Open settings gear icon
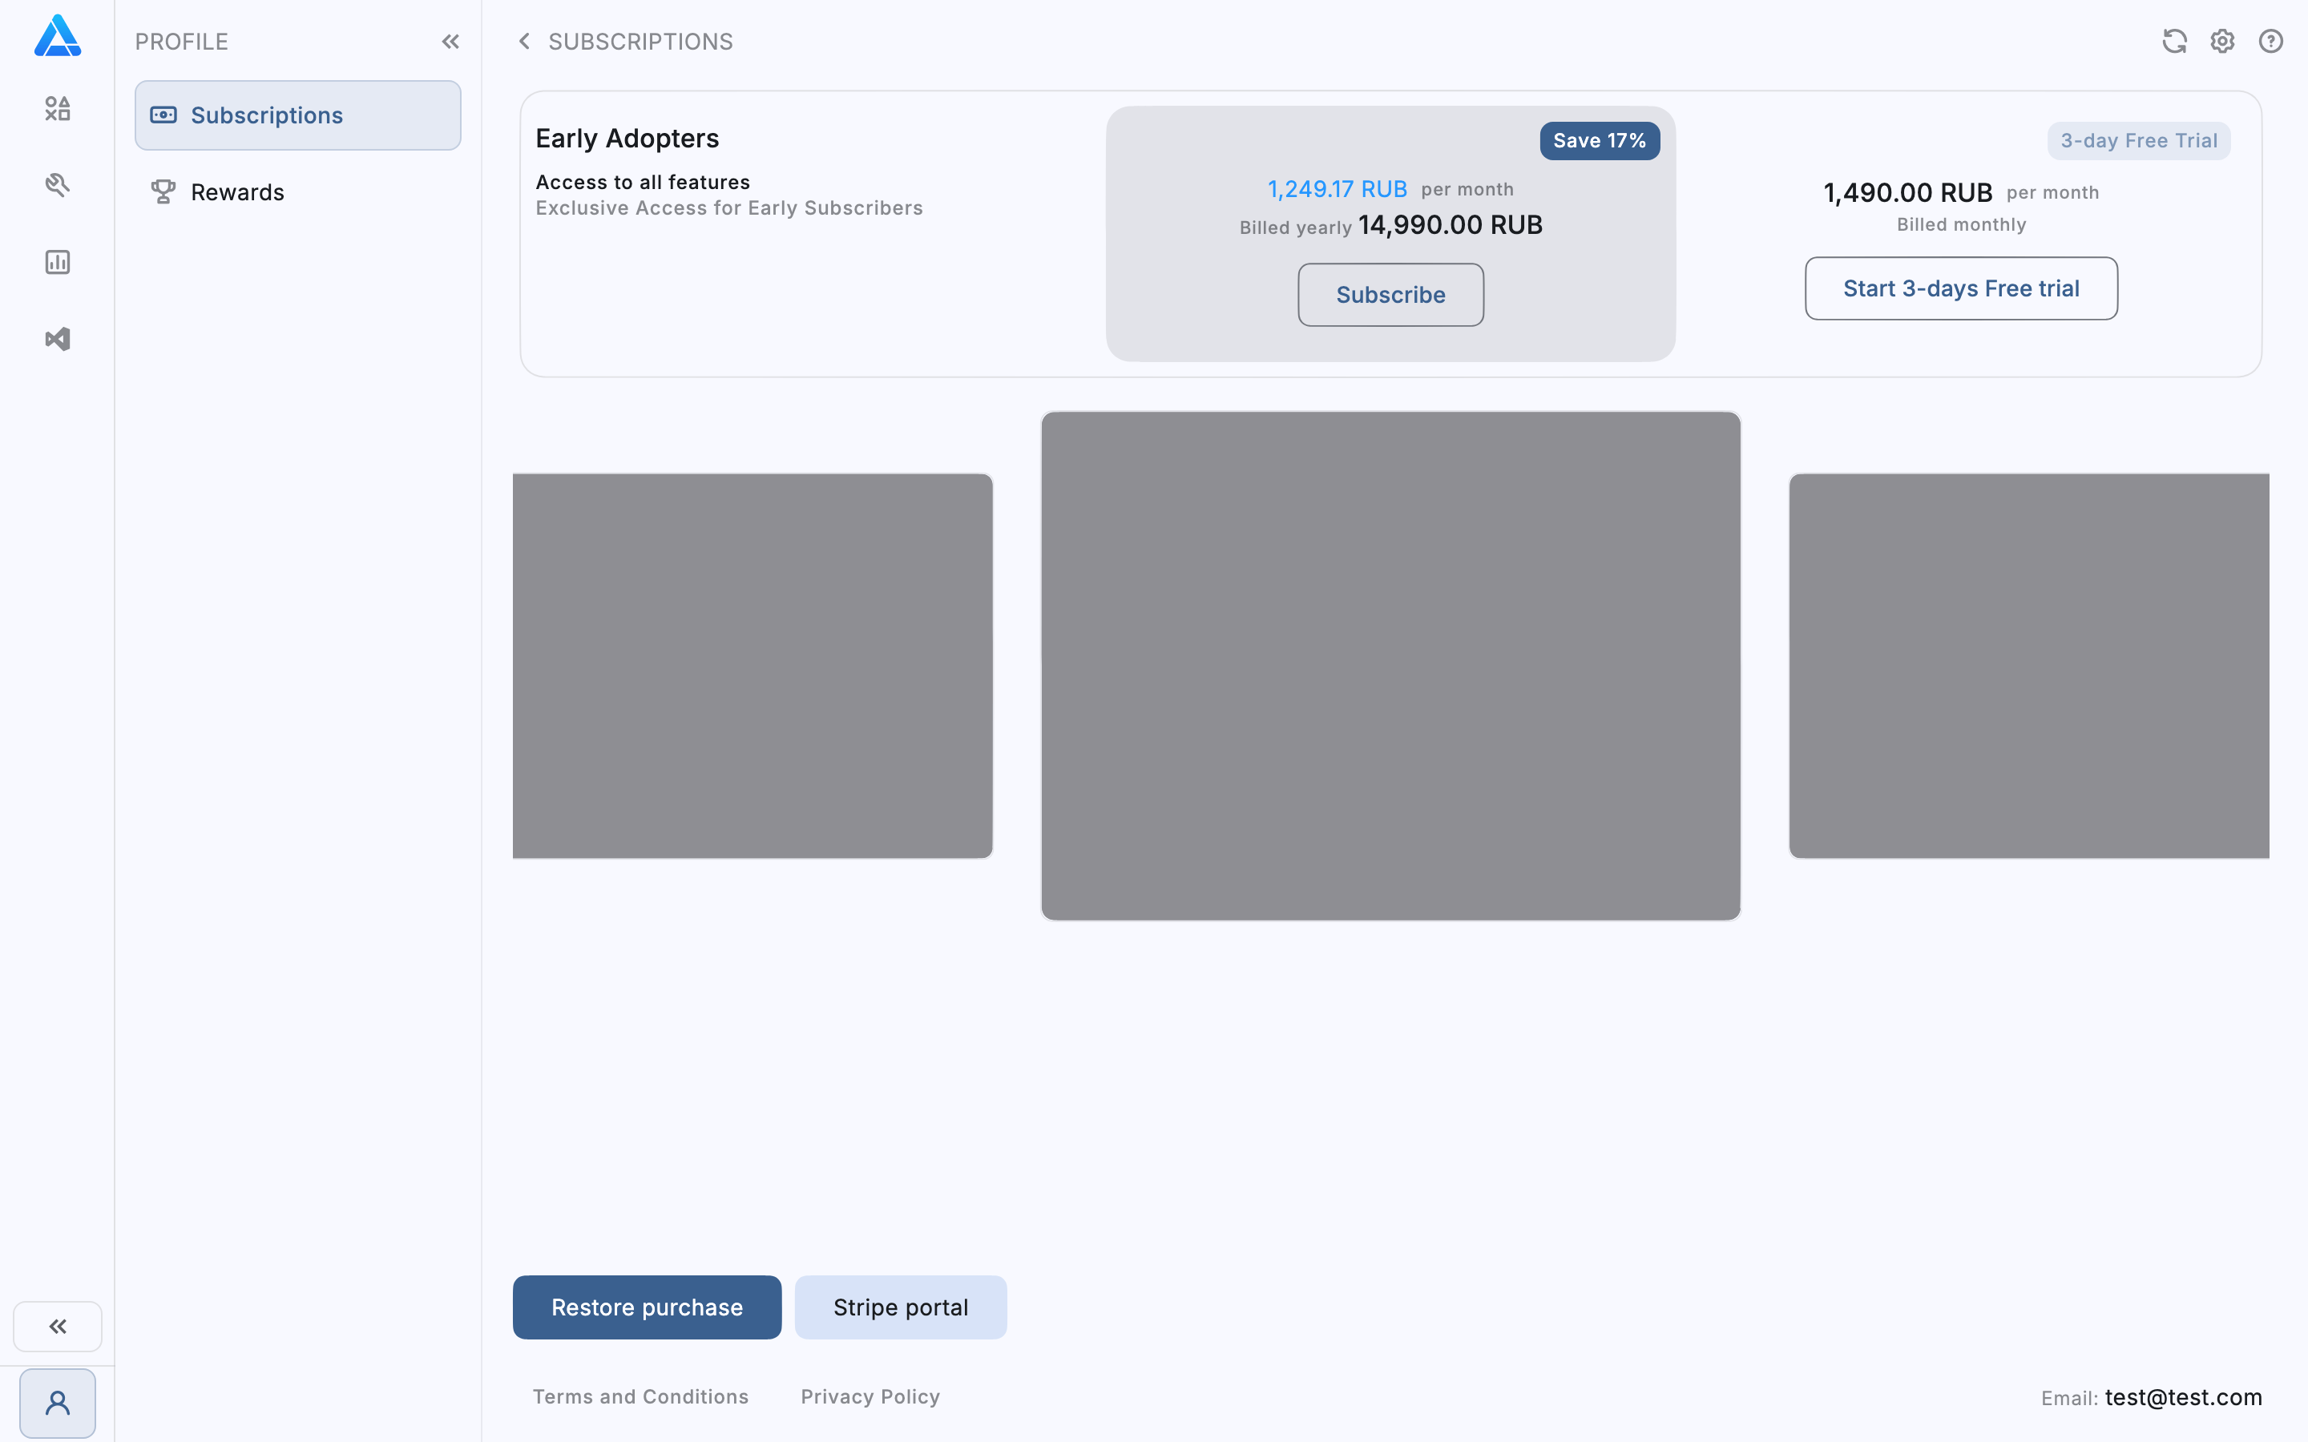 [x=2222, y=41]
